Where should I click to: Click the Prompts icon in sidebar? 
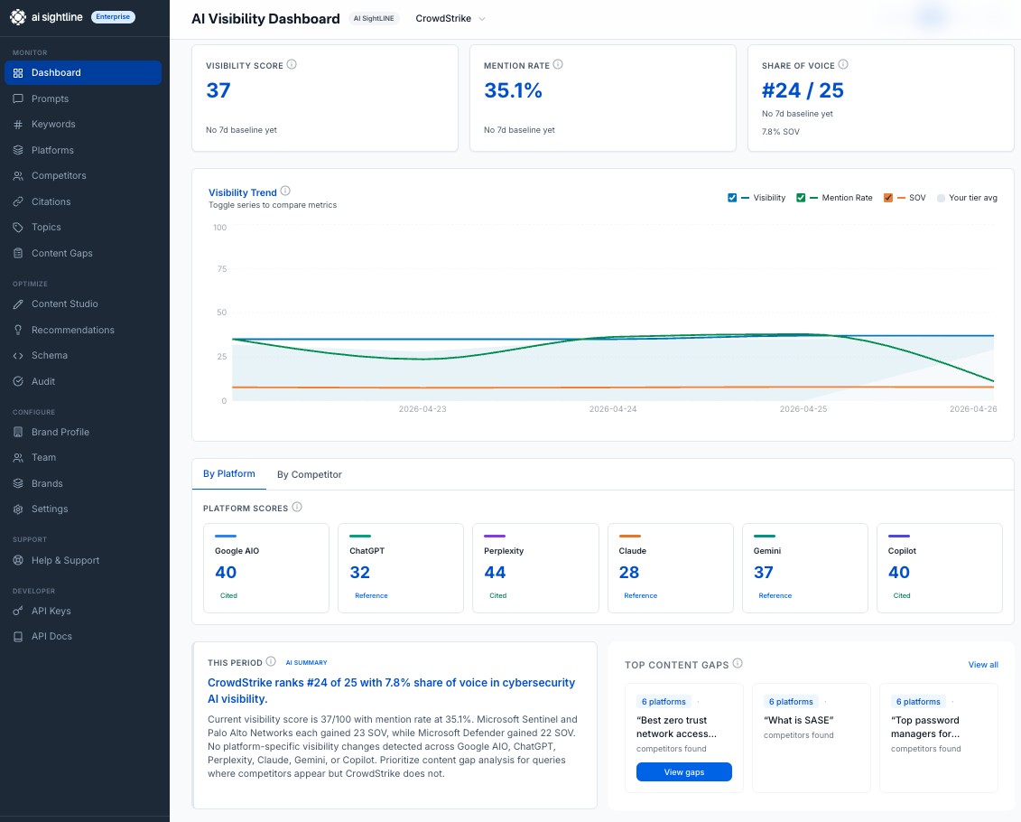tap(18, 98)
